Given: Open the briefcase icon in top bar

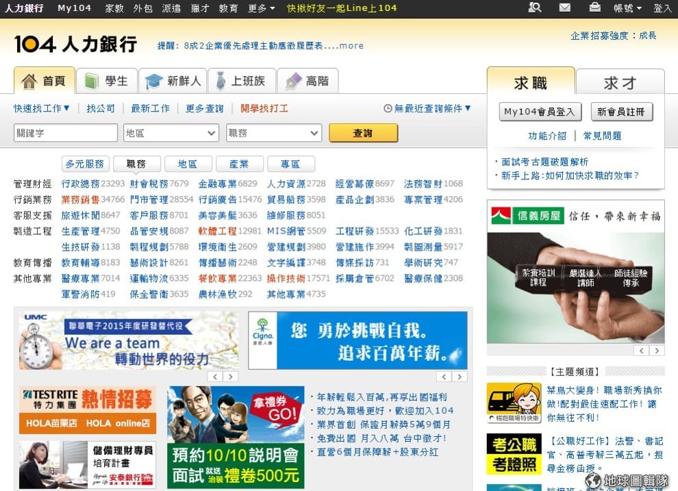Looking at the screenshot, I should point(595,8).
